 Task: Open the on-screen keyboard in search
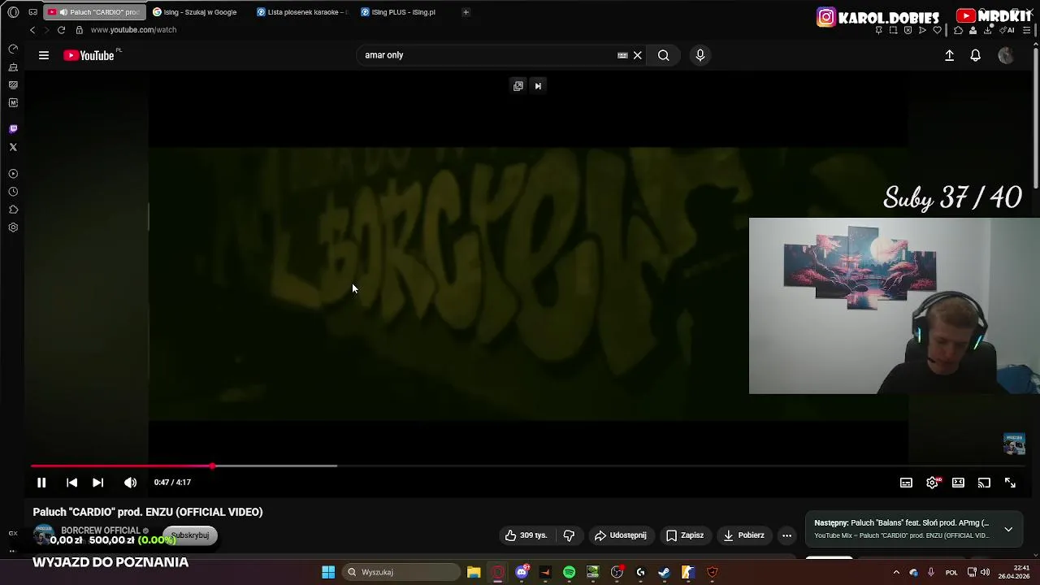622,55
